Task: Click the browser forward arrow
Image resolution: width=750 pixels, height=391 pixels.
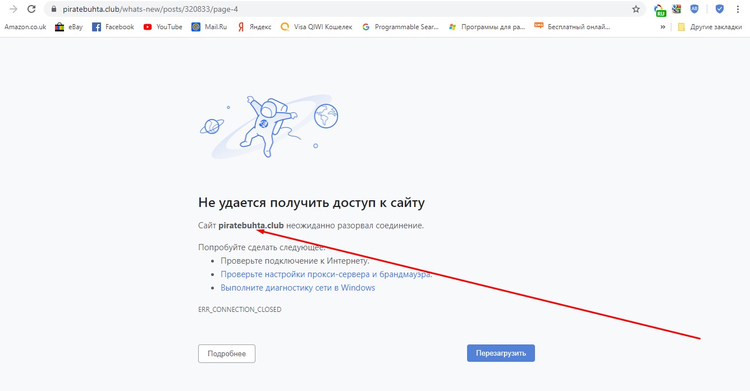Action: tap(13, 9)
